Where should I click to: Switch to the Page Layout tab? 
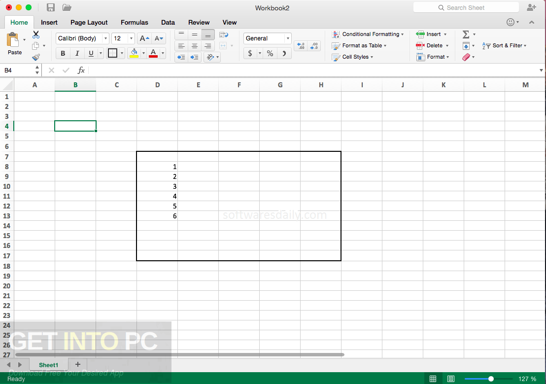[89, 22]
